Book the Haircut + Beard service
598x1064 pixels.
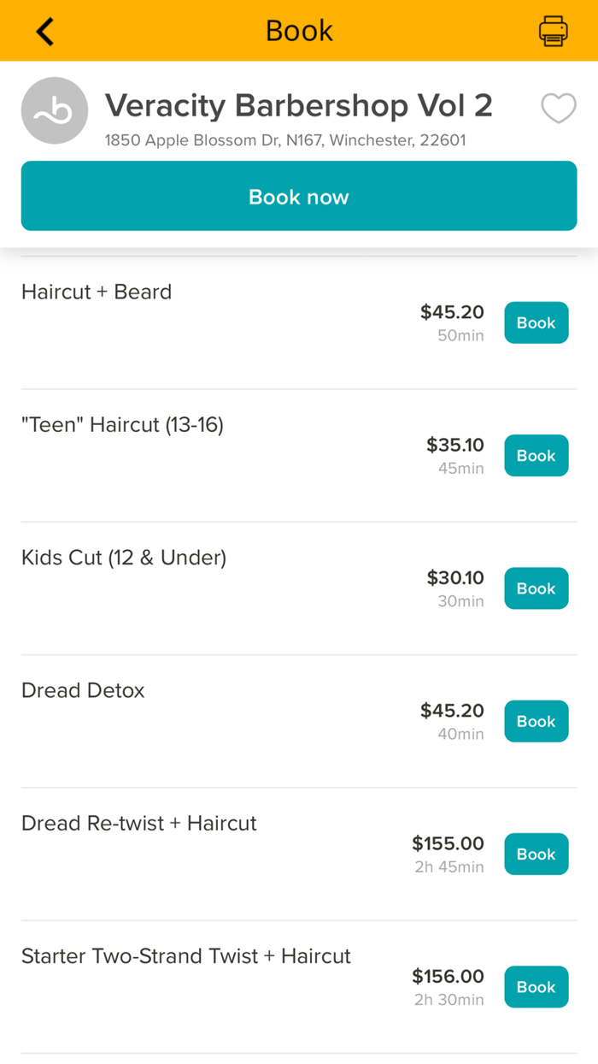click(536, 322)
